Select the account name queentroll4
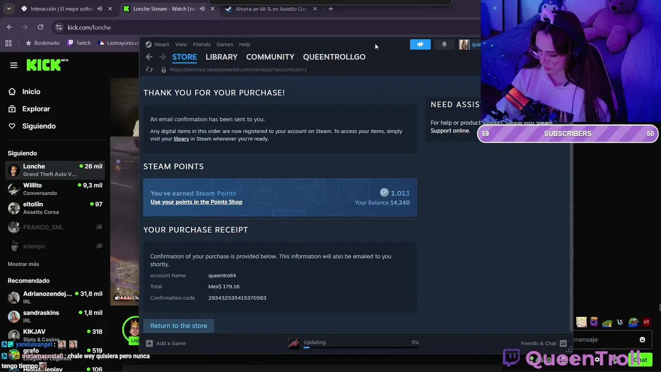Viewport: 661px width, 372px height. point(222,275)
